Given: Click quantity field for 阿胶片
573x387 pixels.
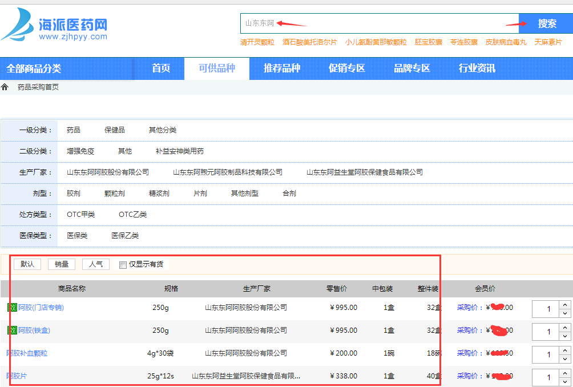Looking at the screenshot, I should click(x=546, y=377).
